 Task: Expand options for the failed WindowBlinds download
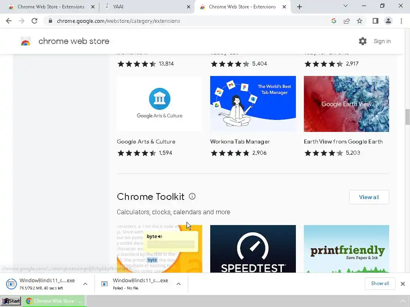point(179,284)
